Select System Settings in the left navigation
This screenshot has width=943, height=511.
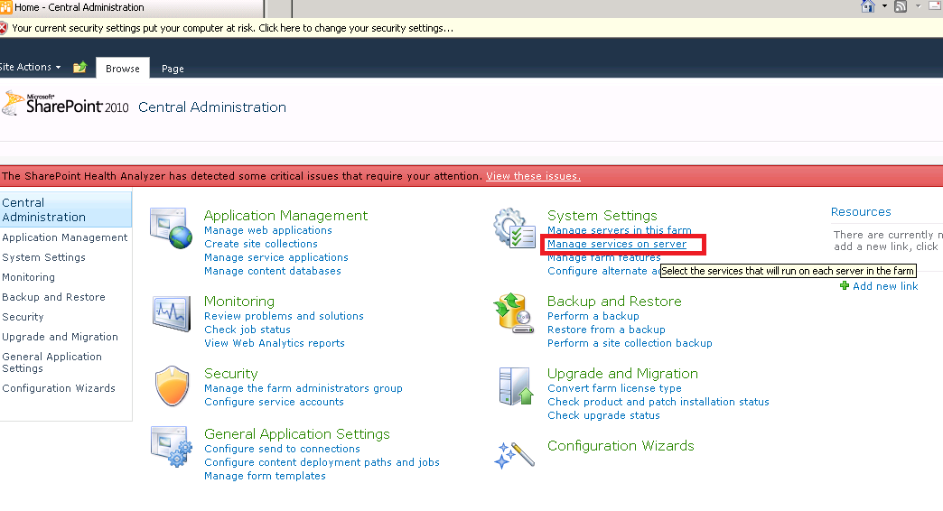point(44,257)
